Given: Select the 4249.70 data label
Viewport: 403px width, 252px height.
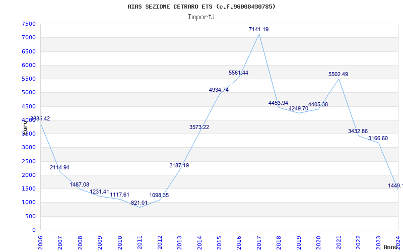Looking at the screenshot, I should point(298,108).
